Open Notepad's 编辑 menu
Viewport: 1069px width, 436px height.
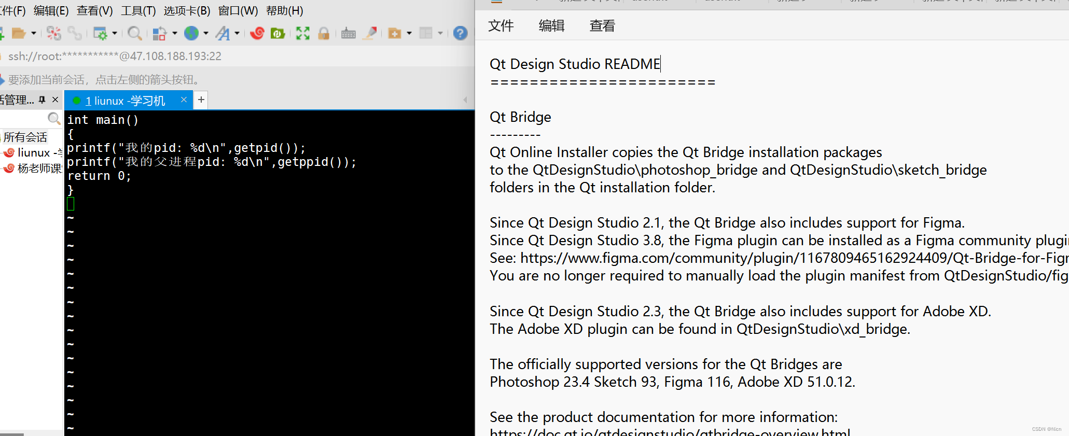coord(551,25)
